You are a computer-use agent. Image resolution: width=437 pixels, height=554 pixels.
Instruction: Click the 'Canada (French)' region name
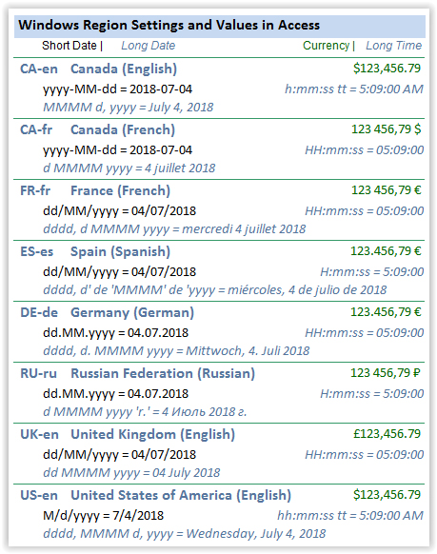click(x=123, y=129)
